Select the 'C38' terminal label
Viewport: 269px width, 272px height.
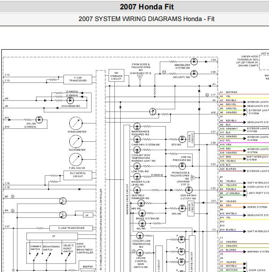[213, 72]
